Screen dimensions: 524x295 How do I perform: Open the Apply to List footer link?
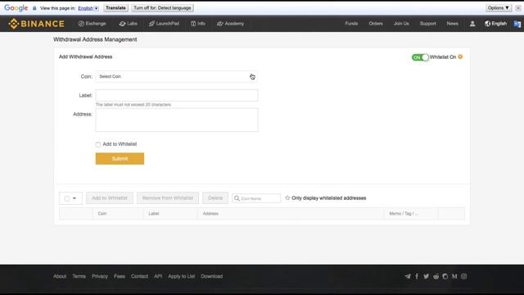click(x=182, y=276)
